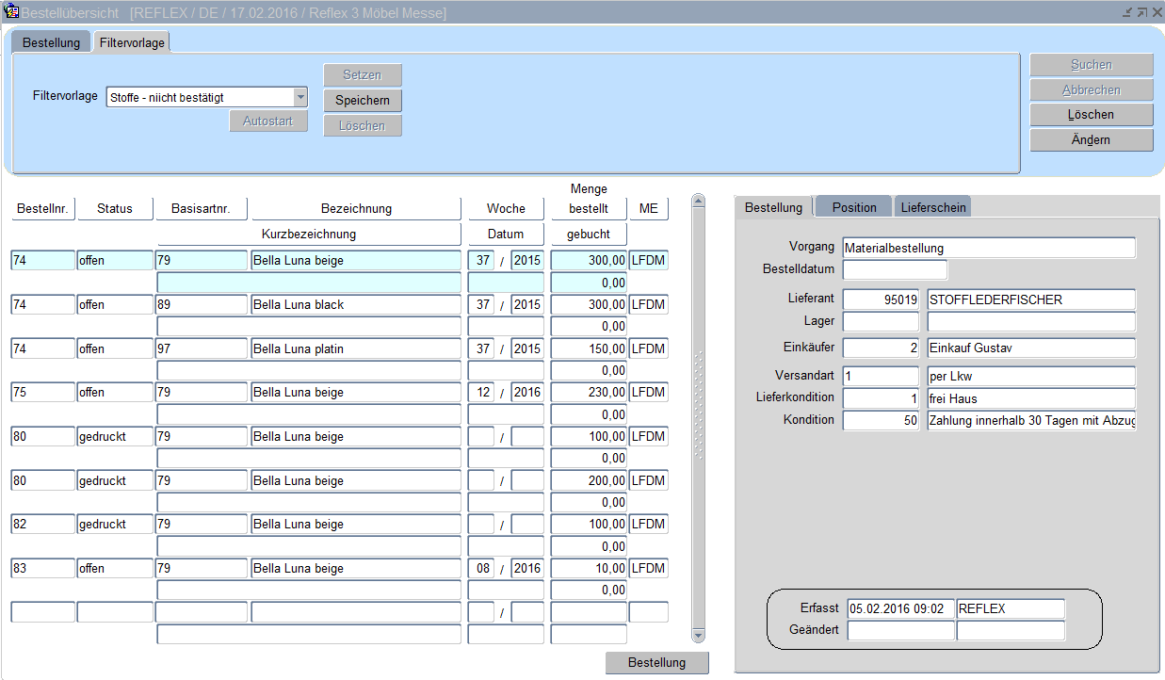Image resolution: width=1165 pixels, height=680 pixels.
Task: Switch to the Bestellung tab at top left
Action: (x=51, y=43)
